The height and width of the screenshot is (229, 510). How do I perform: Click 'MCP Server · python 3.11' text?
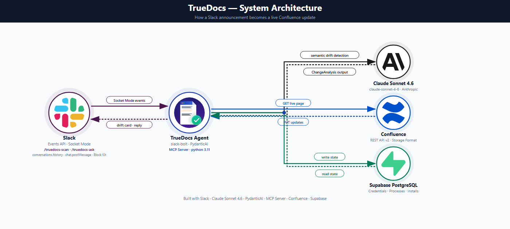(x=189, y=149)
